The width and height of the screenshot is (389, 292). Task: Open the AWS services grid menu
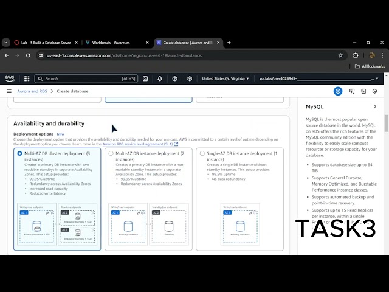click(27, 78)
